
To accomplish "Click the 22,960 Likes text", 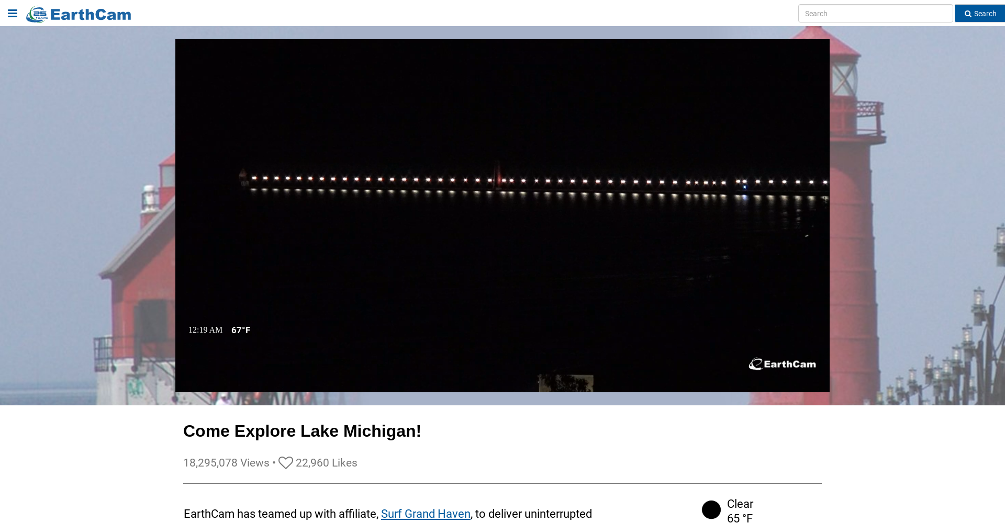I will [327, 463].
